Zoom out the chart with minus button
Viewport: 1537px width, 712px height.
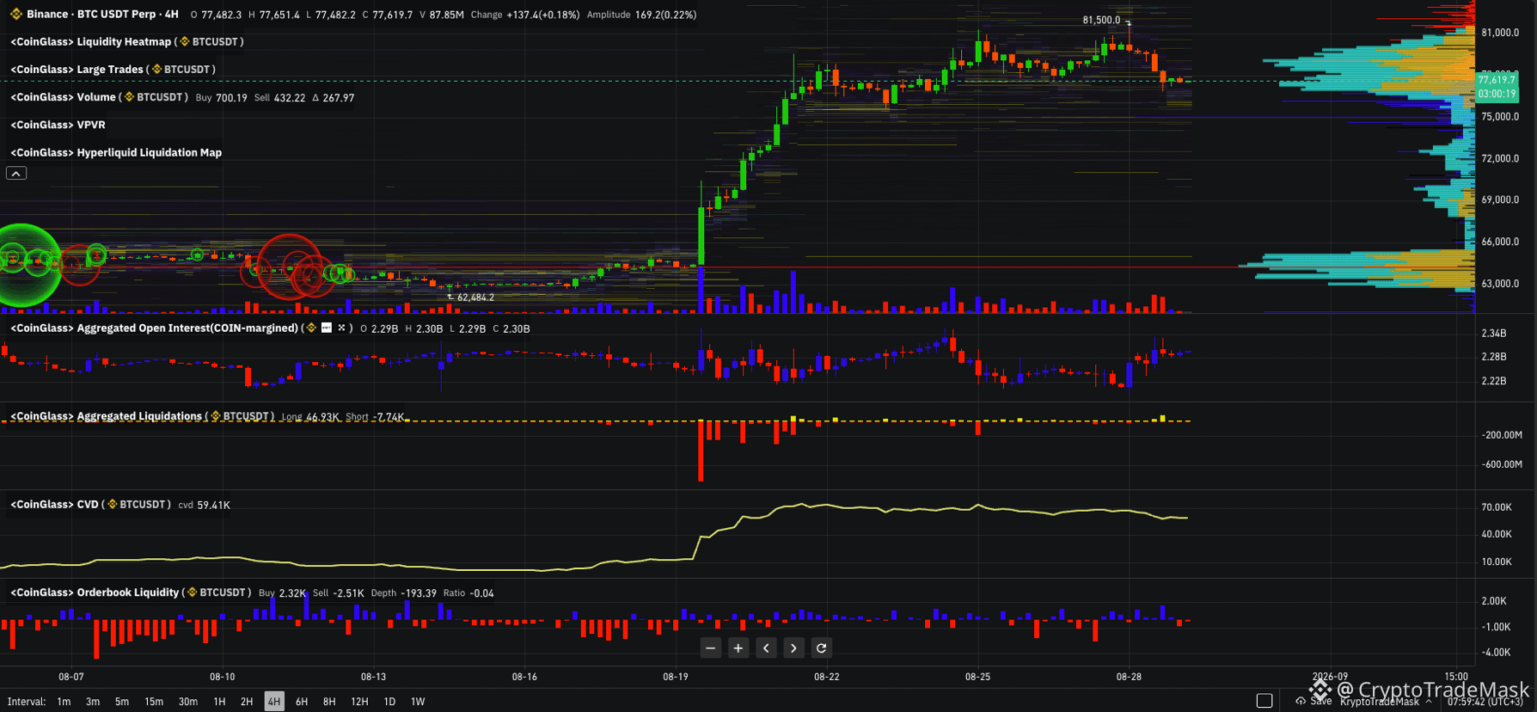click(x=710, y=648)
